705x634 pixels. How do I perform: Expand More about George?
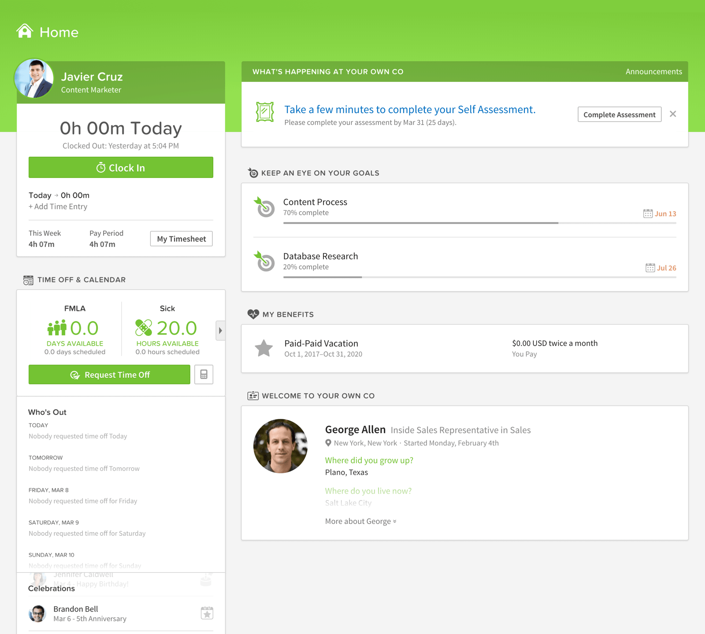pyautogui.click(x=360, y=521)
